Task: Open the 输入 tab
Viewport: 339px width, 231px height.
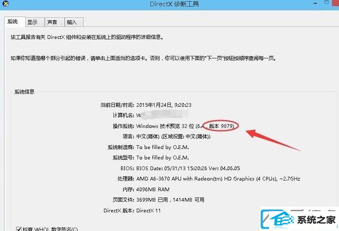Action: pos(74,22)
